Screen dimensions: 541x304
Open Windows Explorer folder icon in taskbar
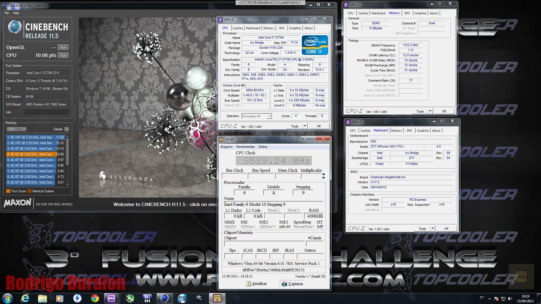[x=43, y=298]
